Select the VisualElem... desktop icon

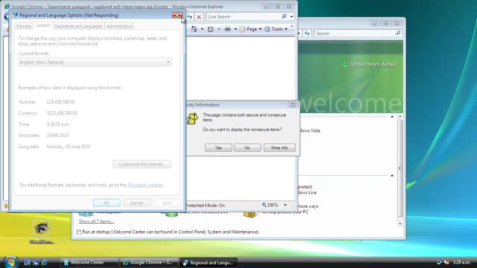point(41,232)
